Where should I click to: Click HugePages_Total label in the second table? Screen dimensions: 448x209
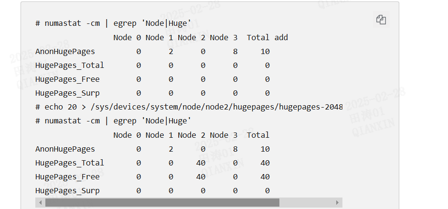[x=70, y=163]
